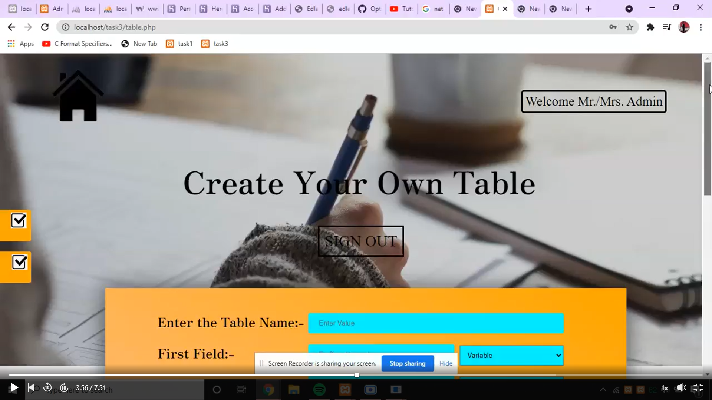Rewind the video ten seconds
This screenshot has width=712, height=400.
(x=47, y=388)
